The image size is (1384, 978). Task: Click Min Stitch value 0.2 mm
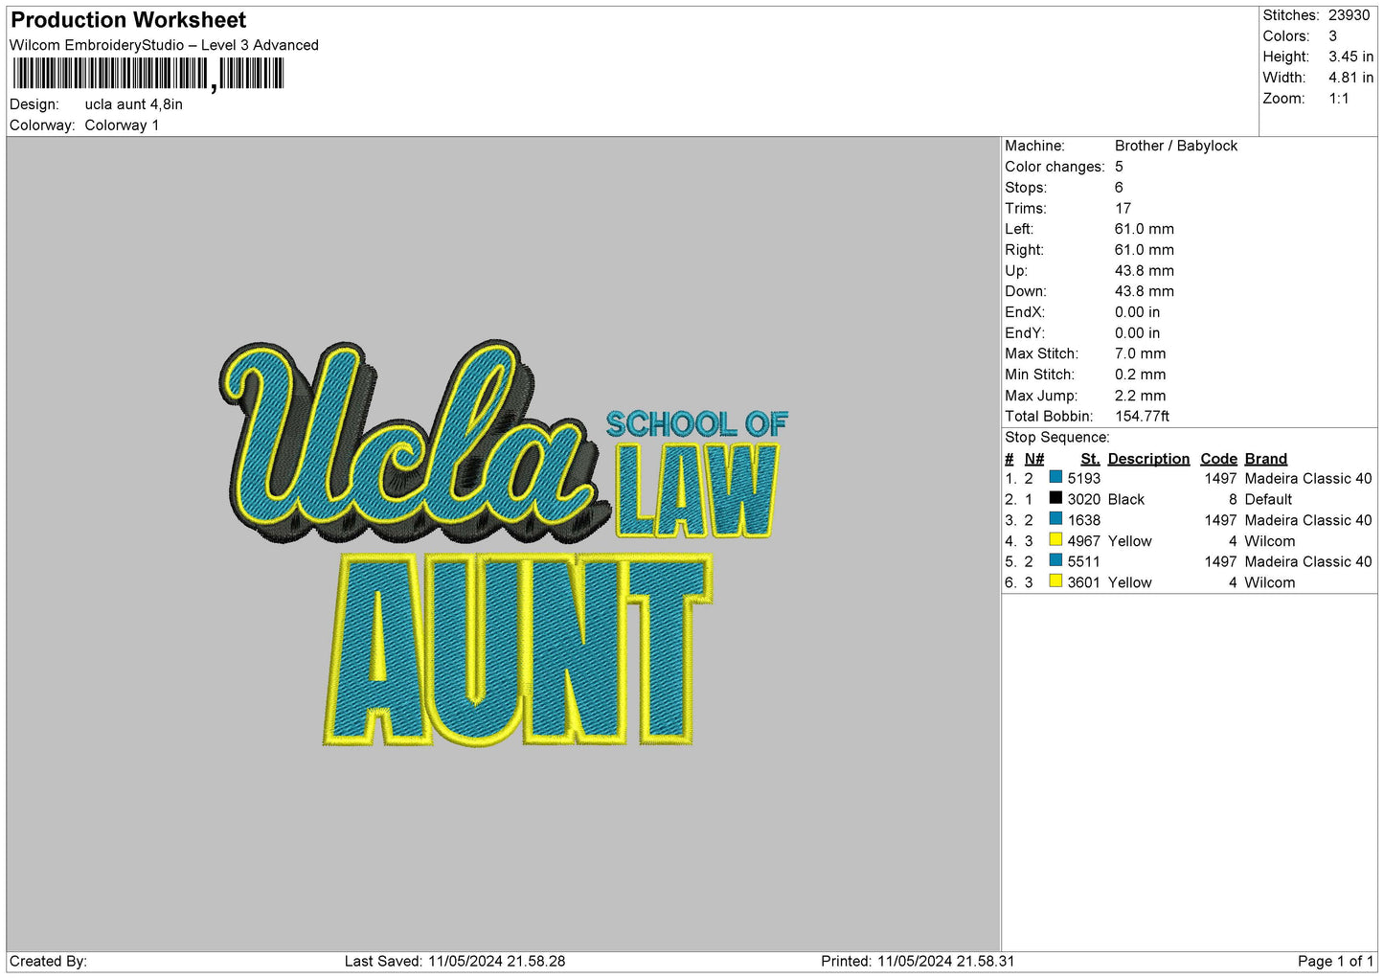pyautogui.click(x=1140, y=375)
